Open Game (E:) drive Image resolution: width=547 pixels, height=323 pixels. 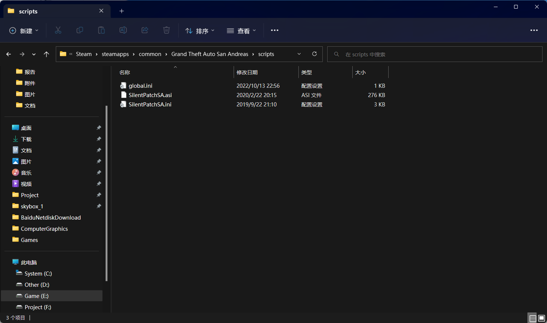(x=52, y=296)
